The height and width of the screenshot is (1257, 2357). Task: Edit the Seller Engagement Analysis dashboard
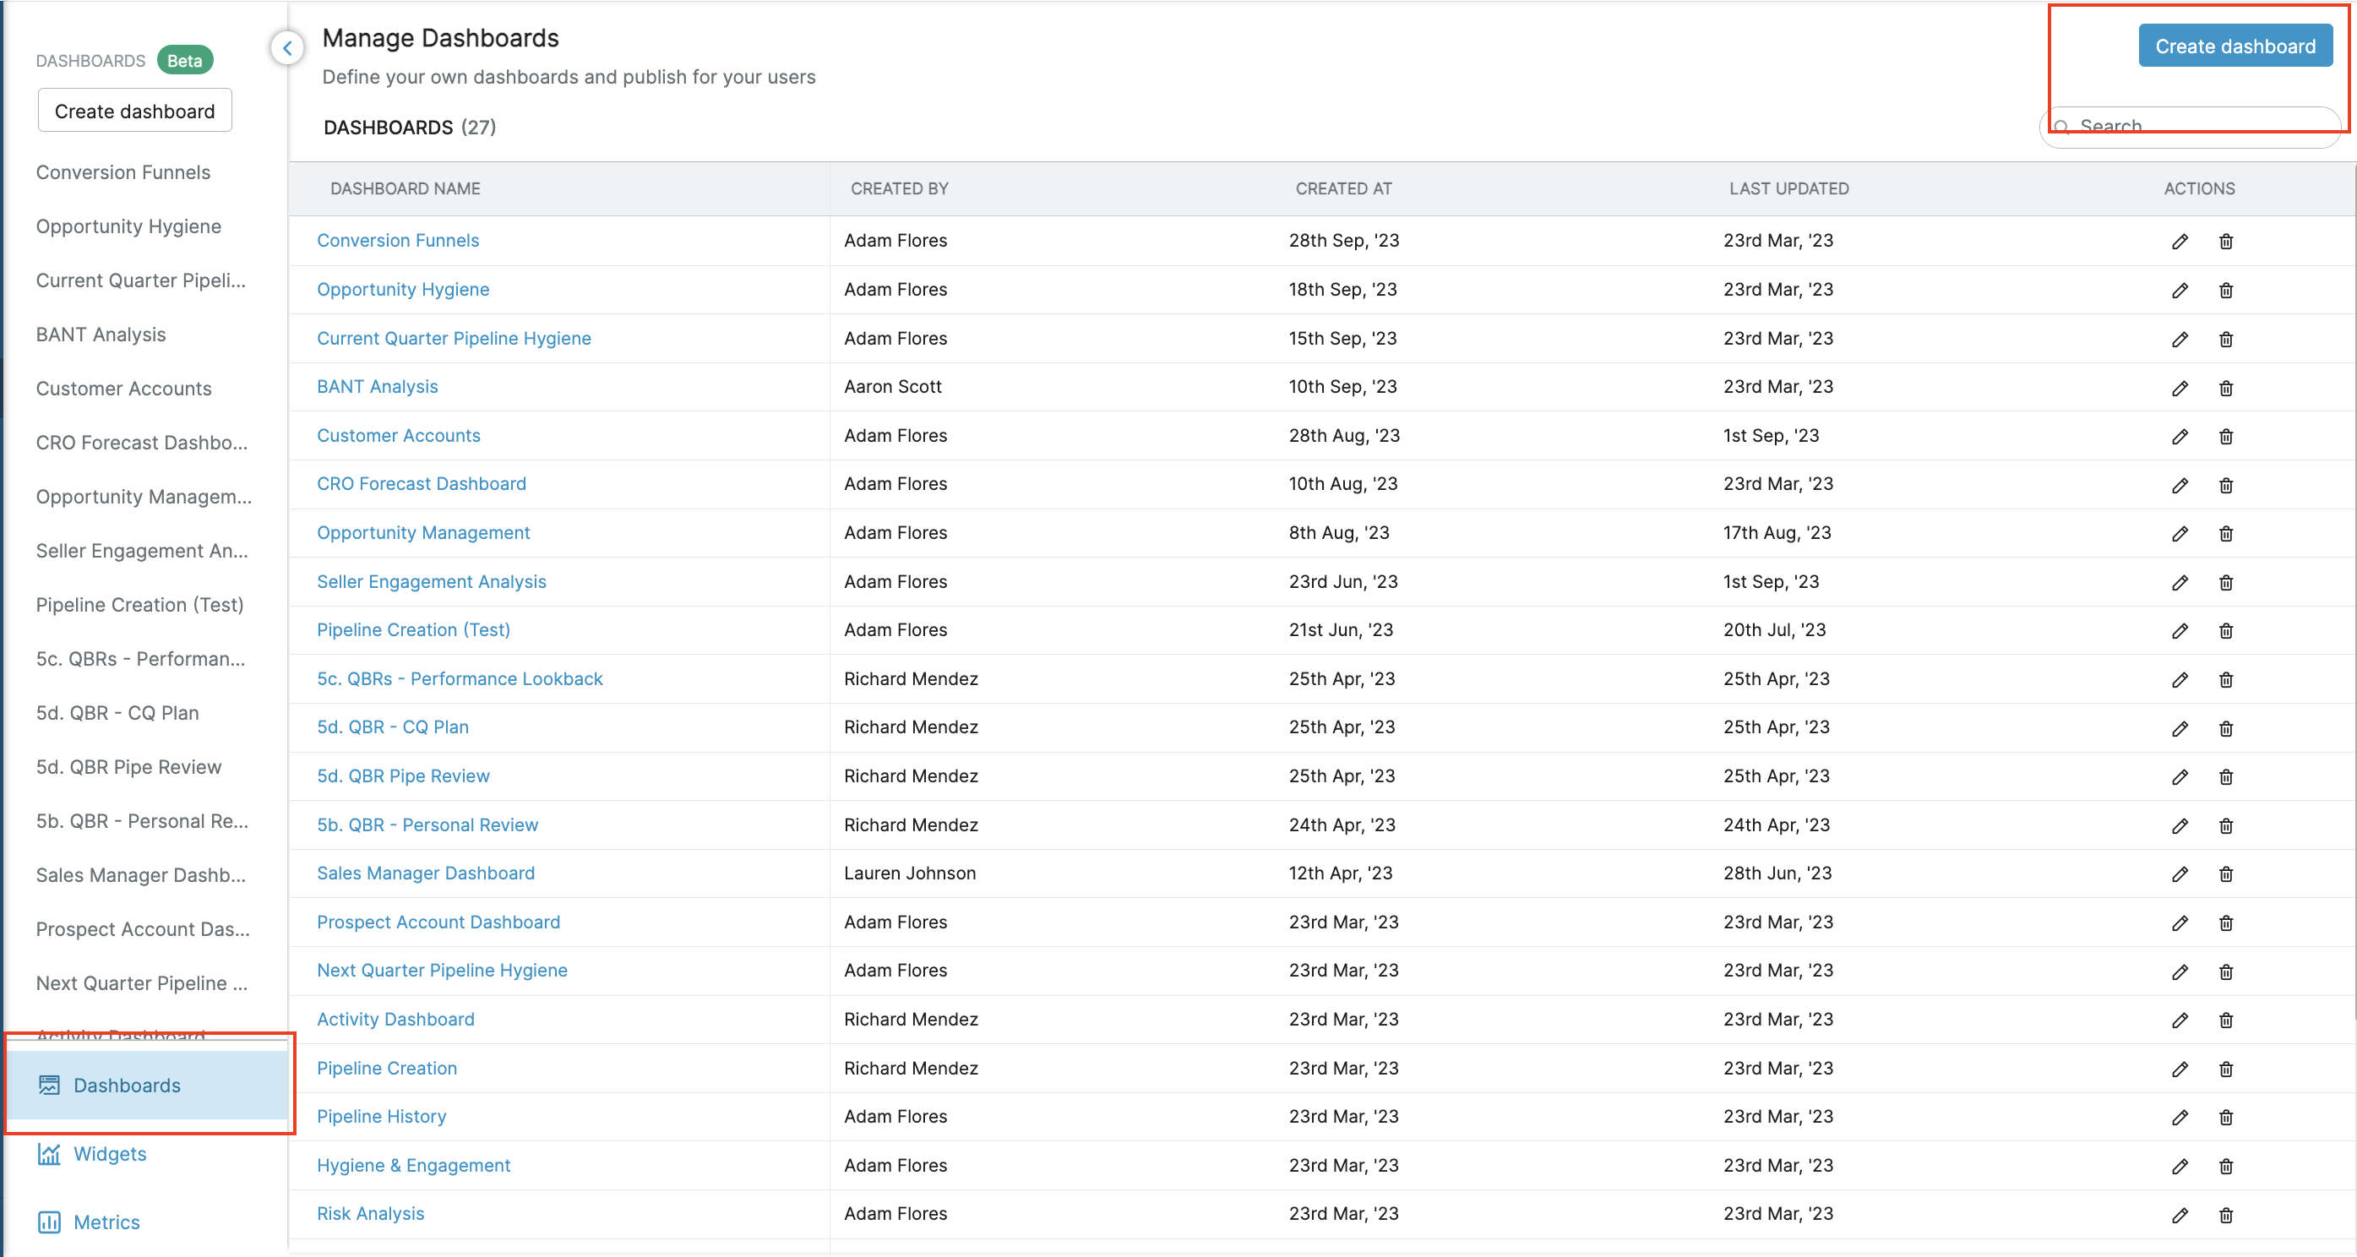[x=2180, y=582]
